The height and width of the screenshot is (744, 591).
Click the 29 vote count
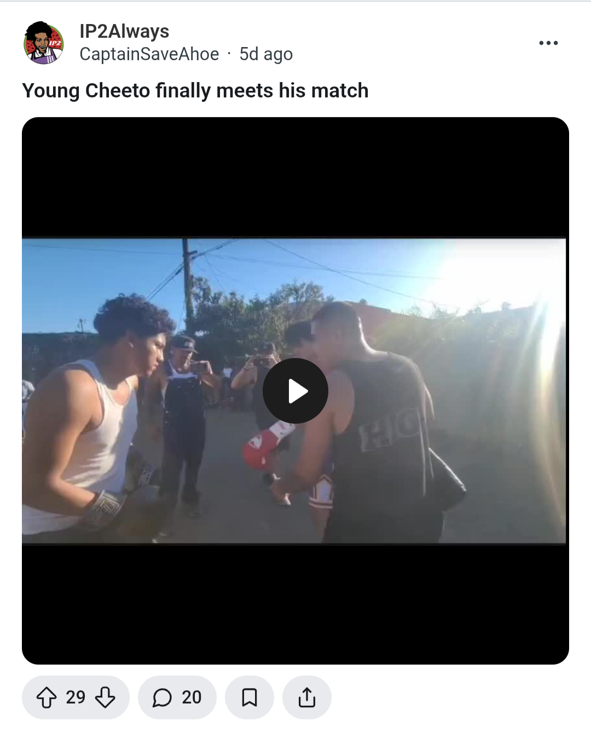[76, 697]
